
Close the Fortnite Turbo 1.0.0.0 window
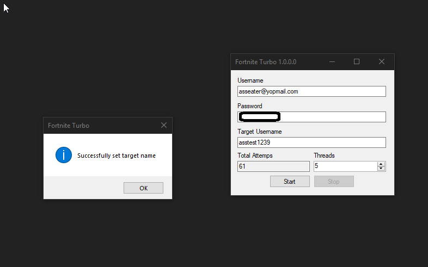pos(382,62)
